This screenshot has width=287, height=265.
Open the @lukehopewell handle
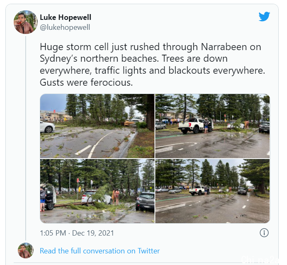point(65,27)
